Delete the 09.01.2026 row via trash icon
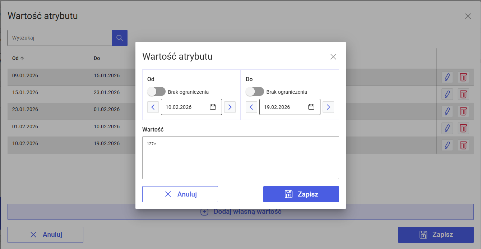 463,77
